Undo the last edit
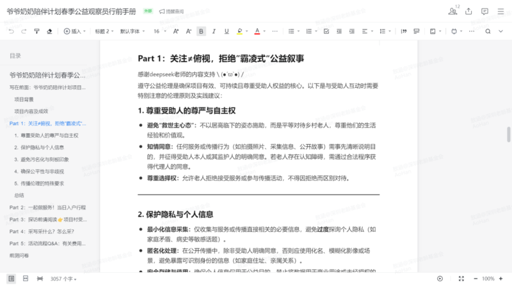512x285 pixels. tap(11, 31)
